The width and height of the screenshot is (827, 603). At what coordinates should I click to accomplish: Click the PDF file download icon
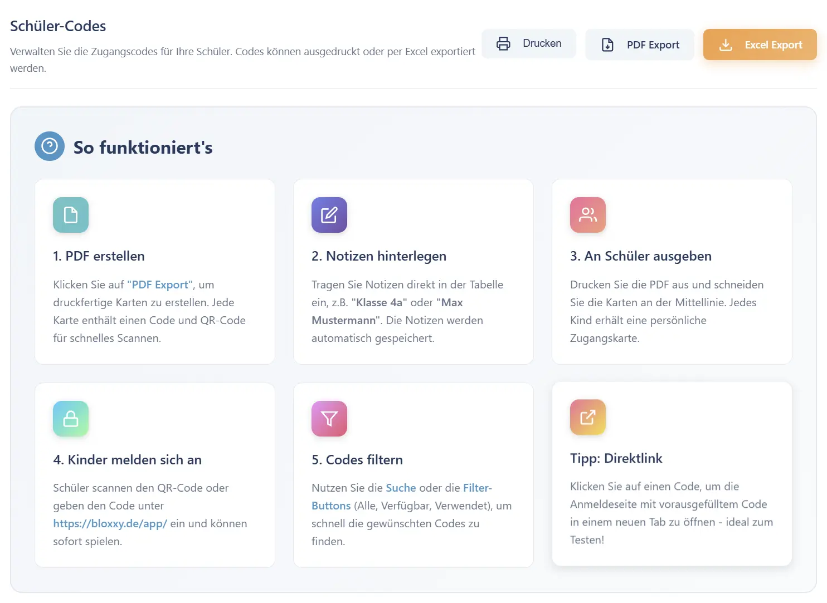coord(607,45)
